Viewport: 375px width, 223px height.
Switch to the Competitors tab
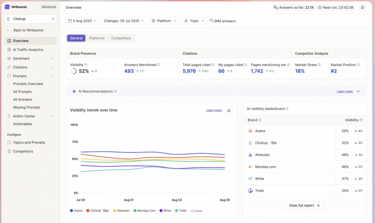click(x=121, y=38)
